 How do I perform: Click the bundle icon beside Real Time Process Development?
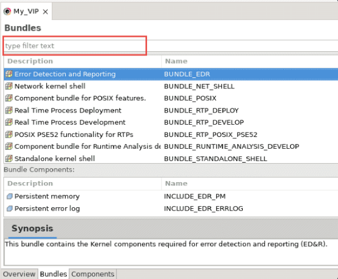pos(9,123)
